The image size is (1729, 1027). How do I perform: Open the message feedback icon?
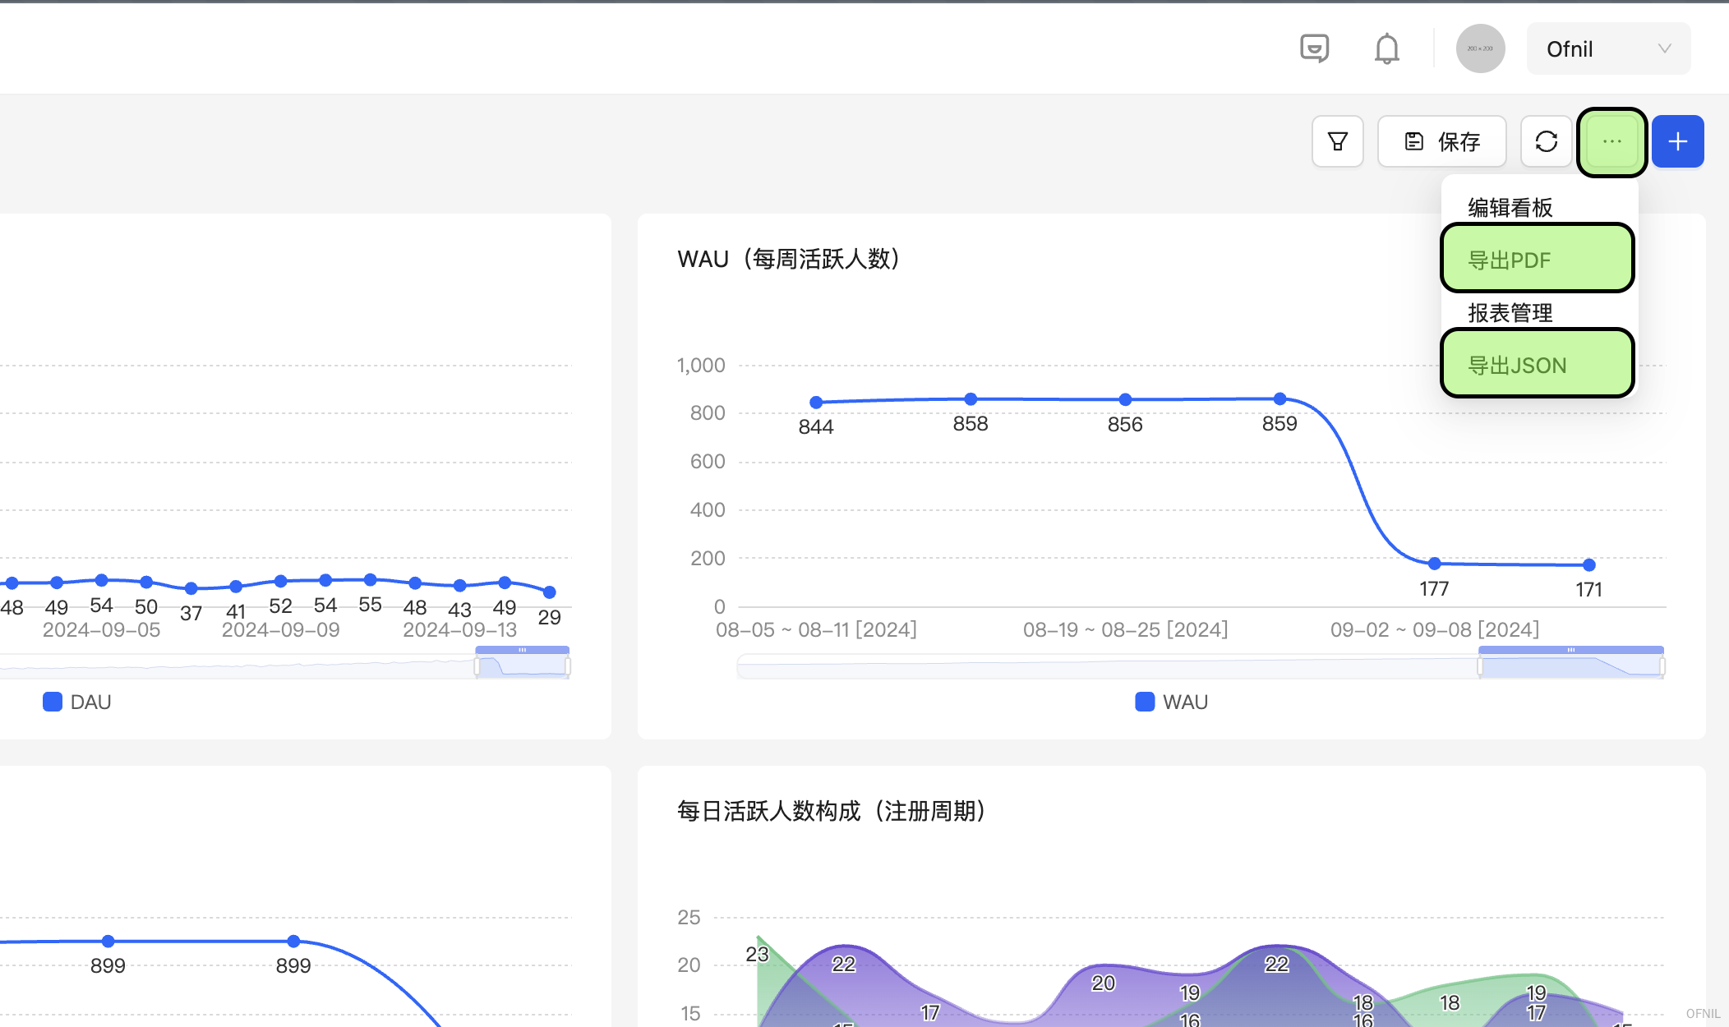pos(1314,49)
